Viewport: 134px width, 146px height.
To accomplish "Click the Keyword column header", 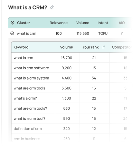I will pyautogui.click(x=21, y=47).
